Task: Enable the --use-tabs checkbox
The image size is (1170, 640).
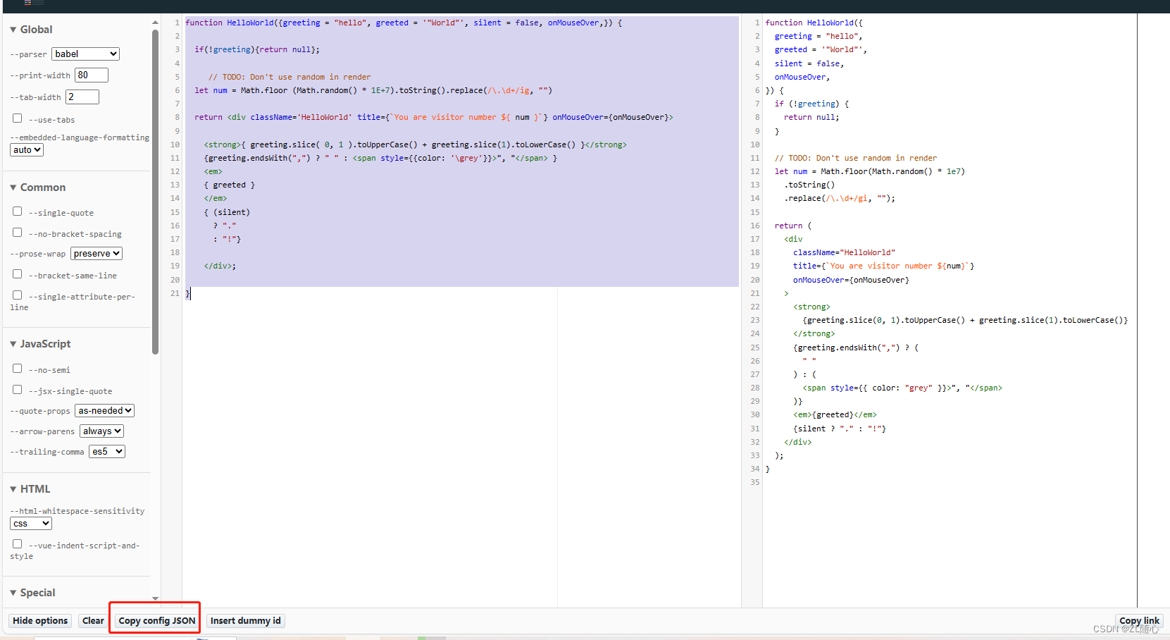Action: pyautogui.click(x=18, y=118)
